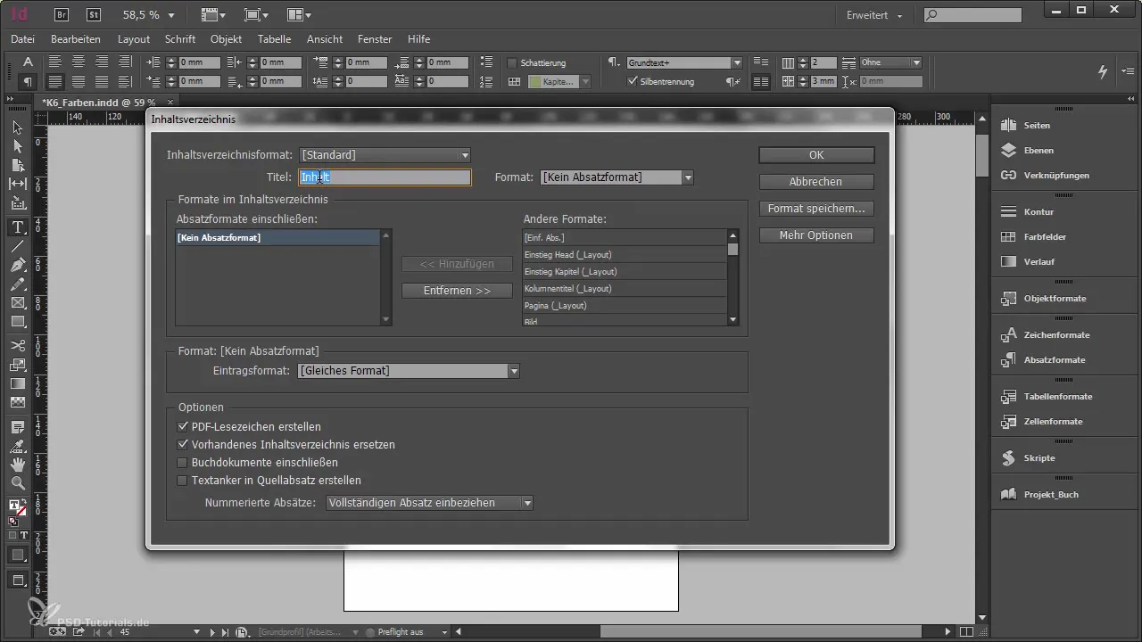This screenshot has height=642, width=1142.
Task: Enable Buchdokumente einschließen checkbox
Action: point(183,463)
